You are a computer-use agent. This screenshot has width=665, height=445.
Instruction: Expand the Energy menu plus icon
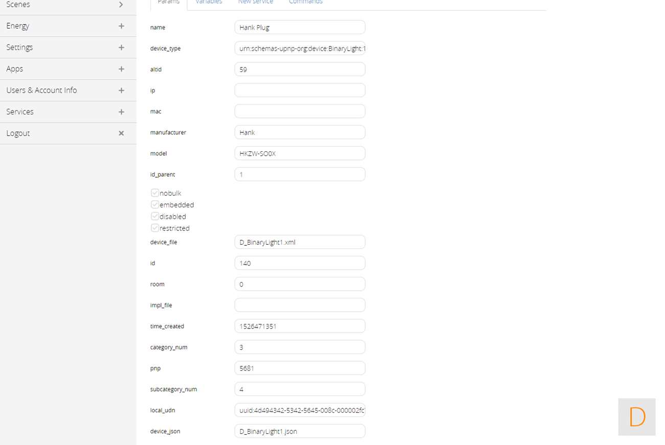pyautogui.click(x=121, y=26)
